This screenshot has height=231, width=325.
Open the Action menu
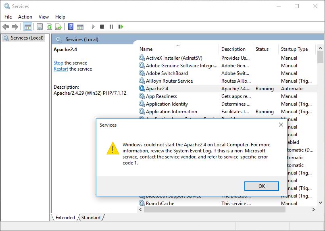click(x=25, y=17)
